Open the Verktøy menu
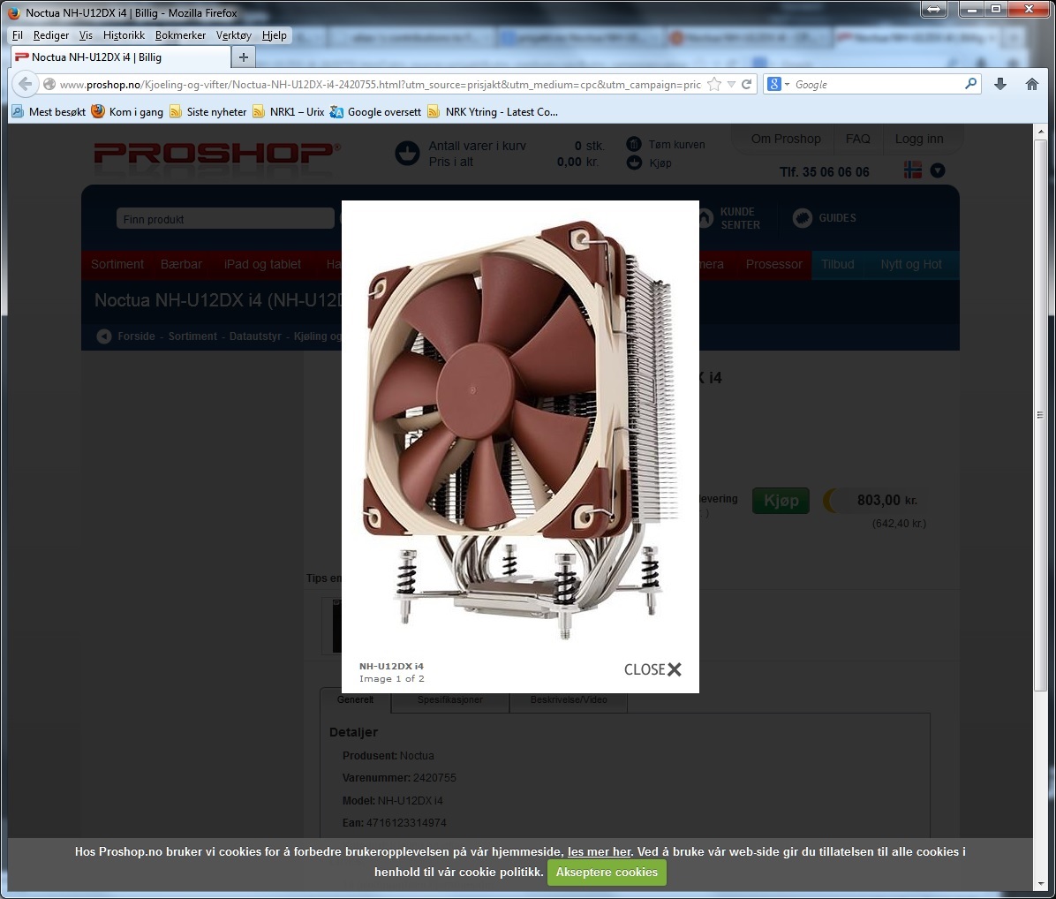This screenshot has width=1056, height=899. point(234,35)
